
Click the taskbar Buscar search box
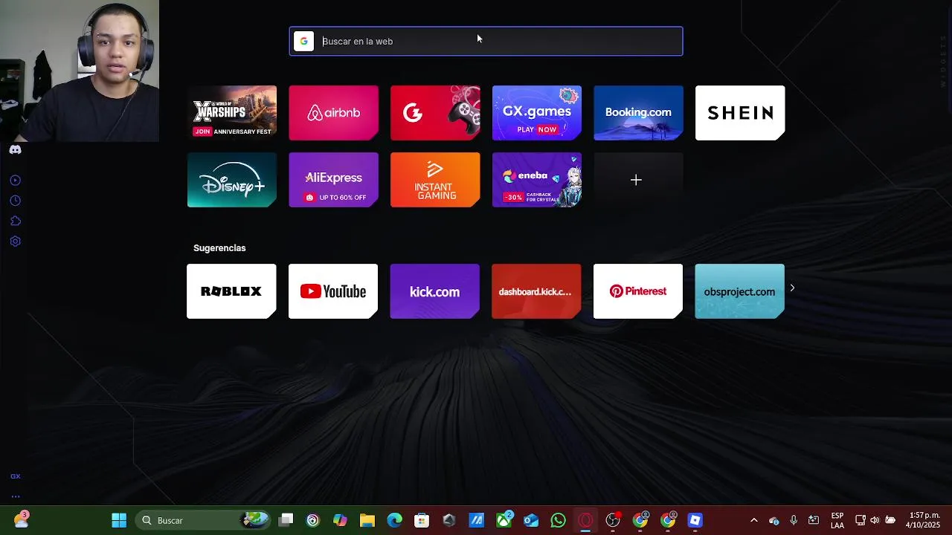(x=202, y=520)
